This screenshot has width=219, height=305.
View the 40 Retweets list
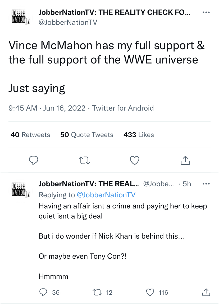coord(30,135)
